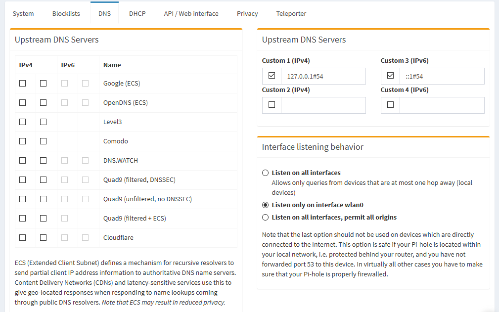
Task: Select Listen on all interfaces option
Action: 265,173
